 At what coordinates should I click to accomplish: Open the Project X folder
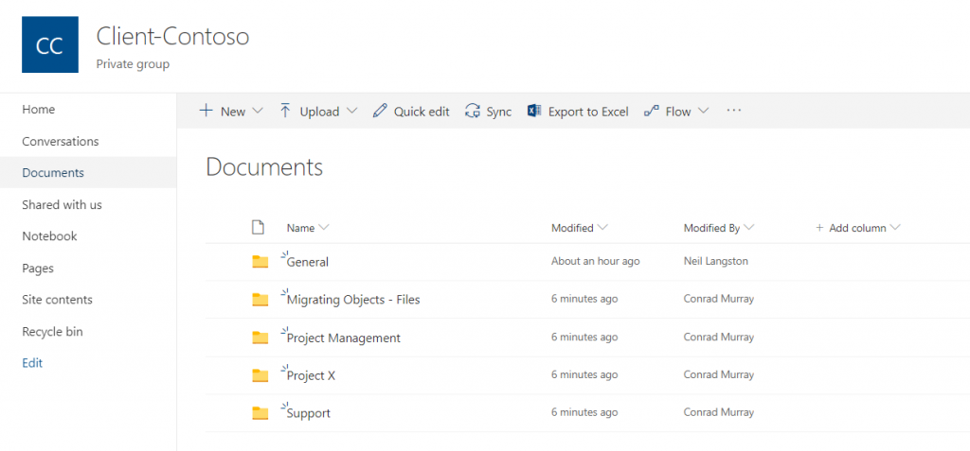pos(311,375)
